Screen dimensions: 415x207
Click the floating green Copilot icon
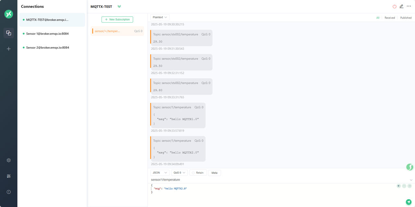click(410, 167)
